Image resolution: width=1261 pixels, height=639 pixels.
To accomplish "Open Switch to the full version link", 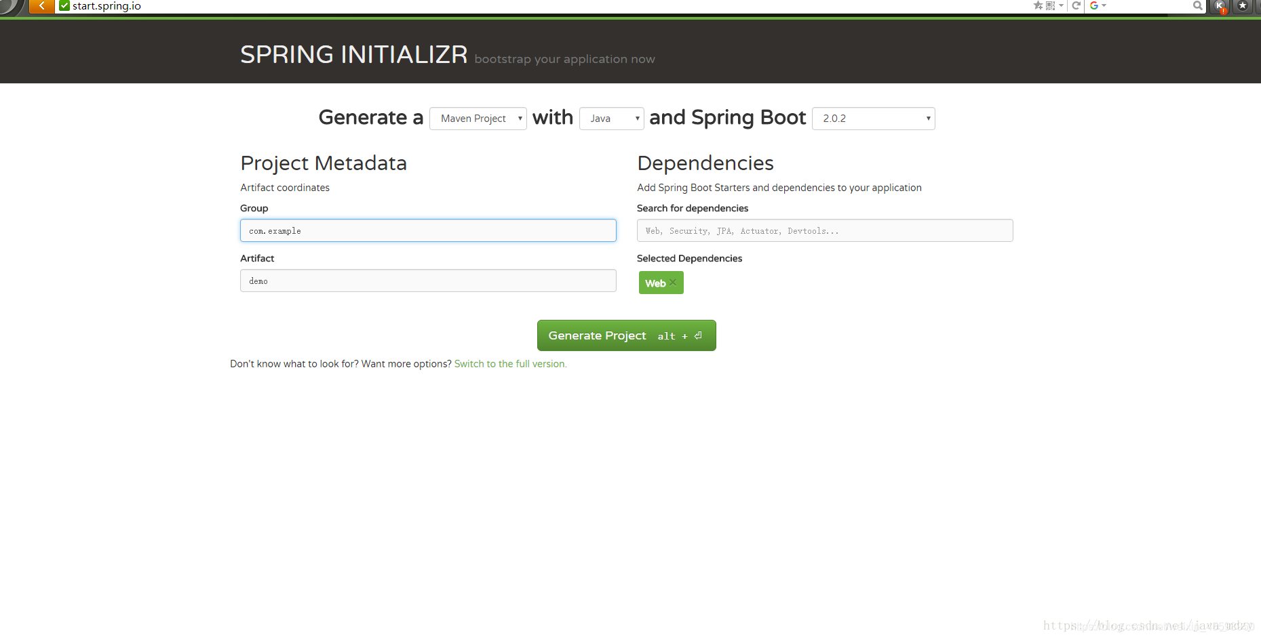I will point(510,364).
